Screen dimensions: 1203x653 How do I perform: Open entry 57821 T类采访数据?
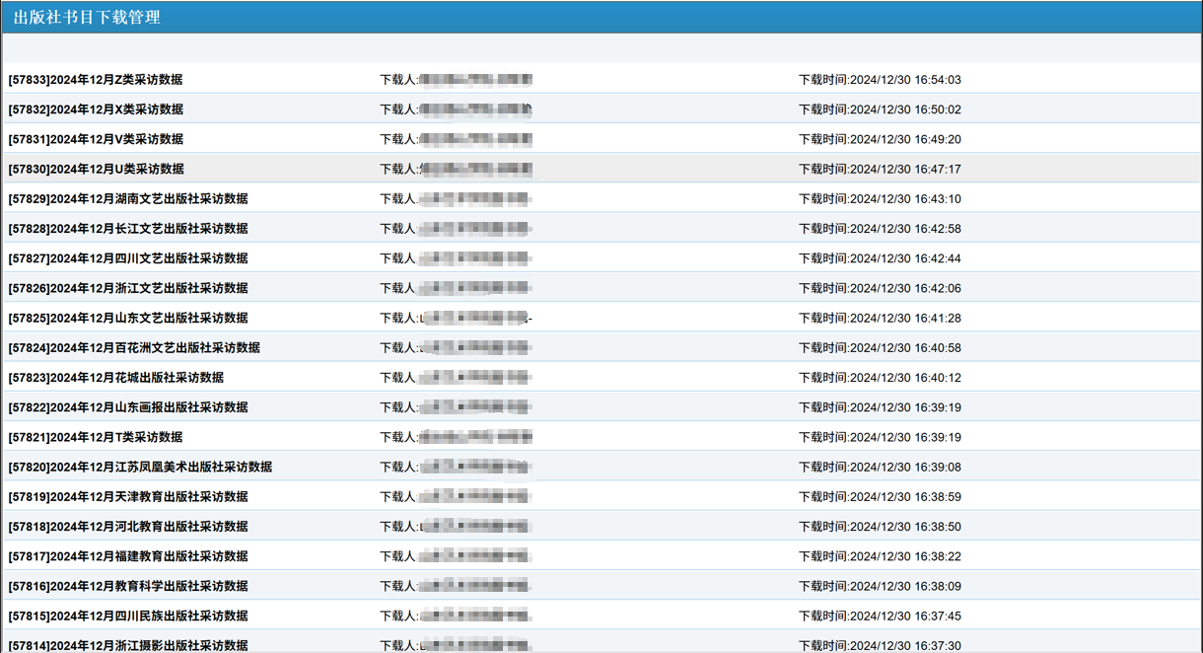(x=96, y=437)
